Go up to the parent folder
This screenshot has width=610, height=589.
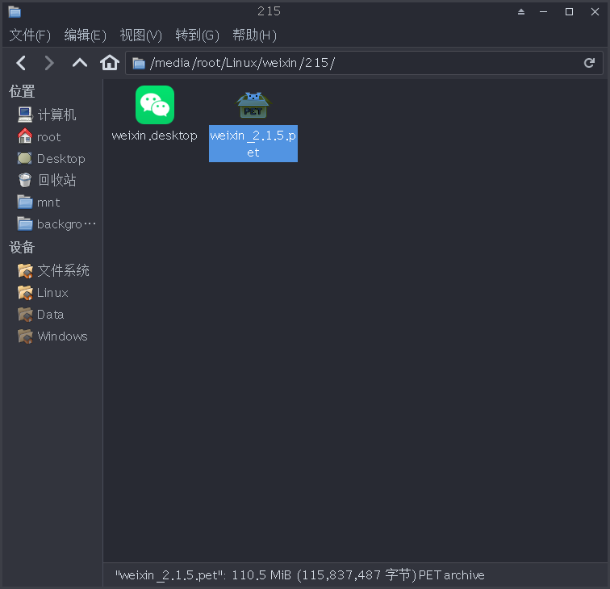(80, 63)
